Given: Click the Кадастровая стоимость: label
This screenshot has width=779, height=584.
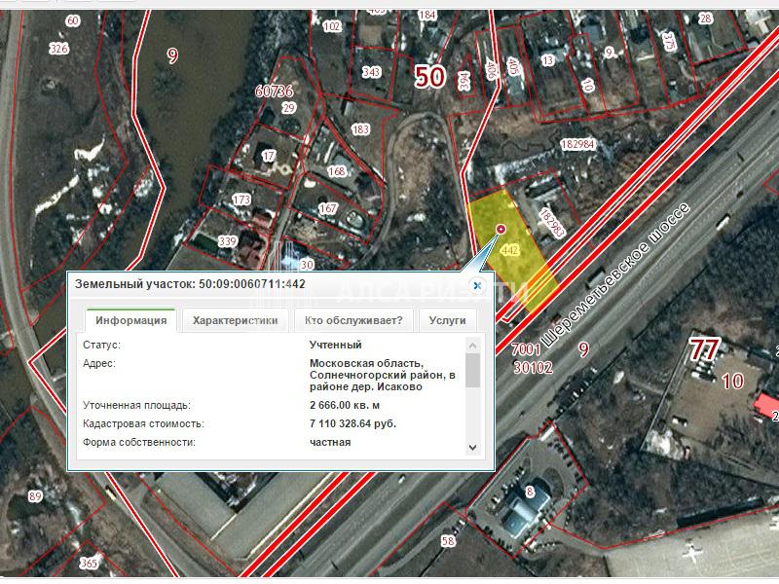Looking at the screenshot, I should (x=143, y=423).
